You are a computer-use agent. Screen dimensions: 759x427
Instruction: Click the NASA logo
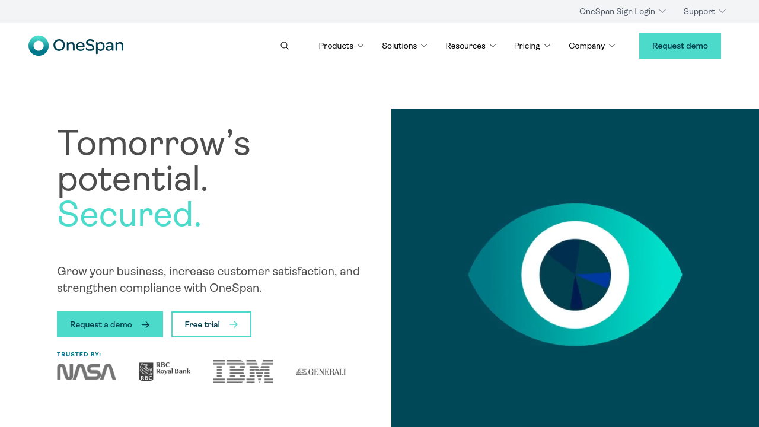click(87, 372)
